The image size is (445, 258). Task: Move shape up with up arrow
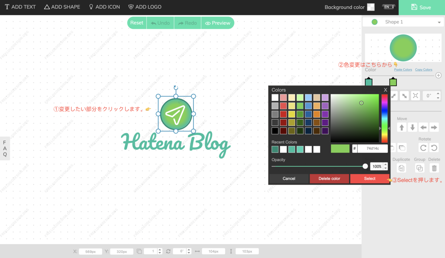click(401, 127)
